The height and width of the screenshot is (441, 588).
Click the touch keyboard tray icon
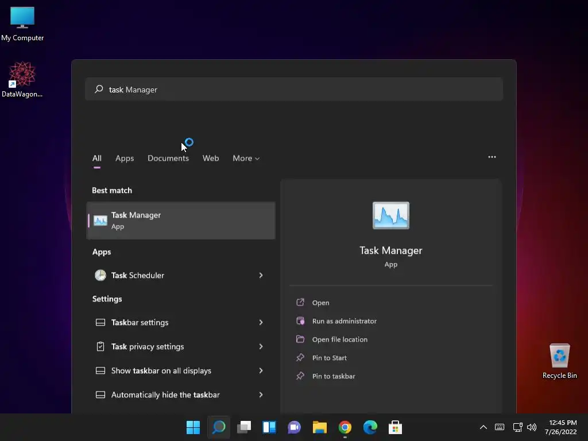pos(500,427)
